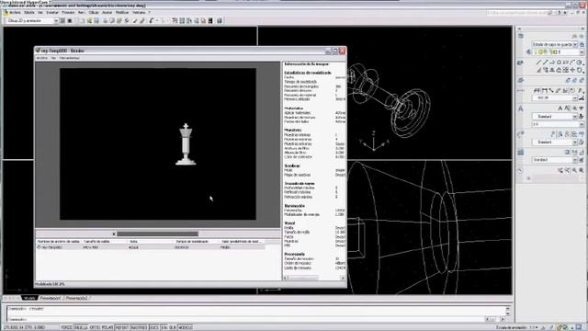The image size is (588, 331).
Task: Click the 2D Draw control panel icon
Action: point(521,63)
